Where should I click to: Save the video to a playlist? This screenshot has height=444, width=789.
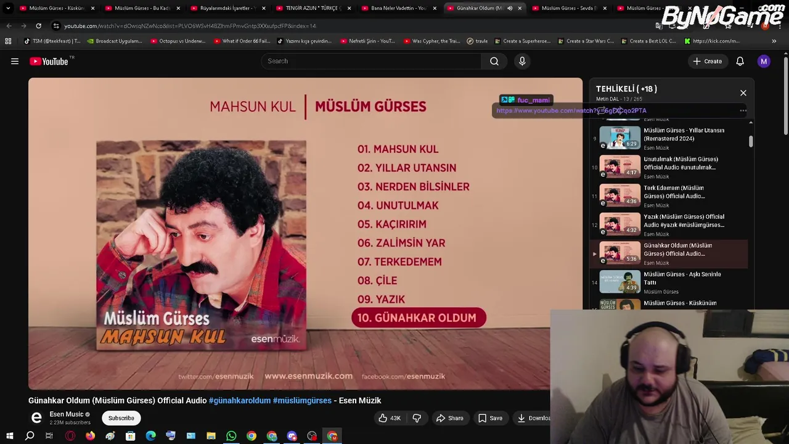coord(490,418)
